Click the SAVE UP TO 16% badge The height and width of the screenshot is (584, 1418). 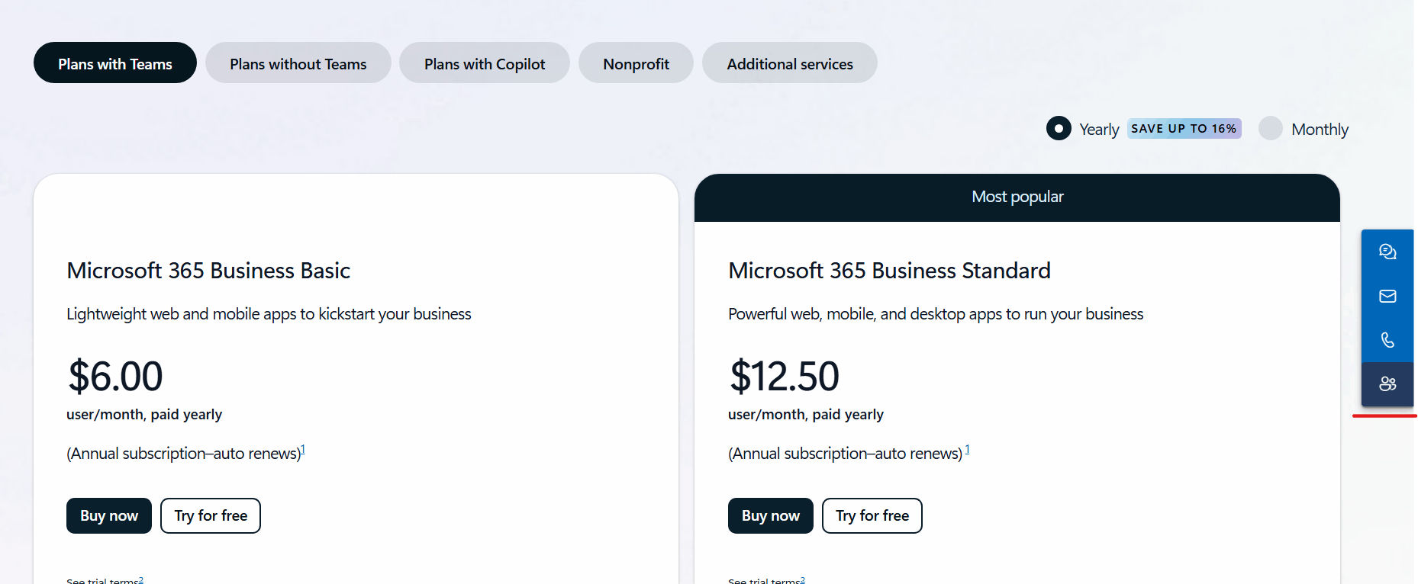(1184, 128)
